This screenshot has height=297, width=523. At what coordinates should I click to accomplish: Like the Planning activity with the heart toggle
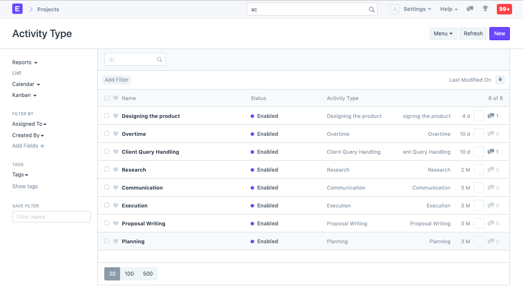point(115,241)
